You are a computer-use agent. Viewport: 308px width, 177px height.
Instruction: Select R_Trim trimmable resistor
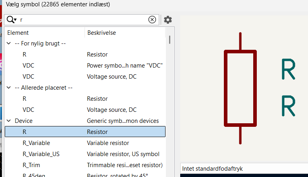pyautogui.click(x=85, y=165)
